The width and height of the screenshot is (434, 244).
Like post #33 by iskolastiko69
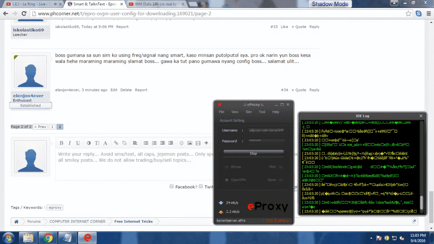[284, 27]
